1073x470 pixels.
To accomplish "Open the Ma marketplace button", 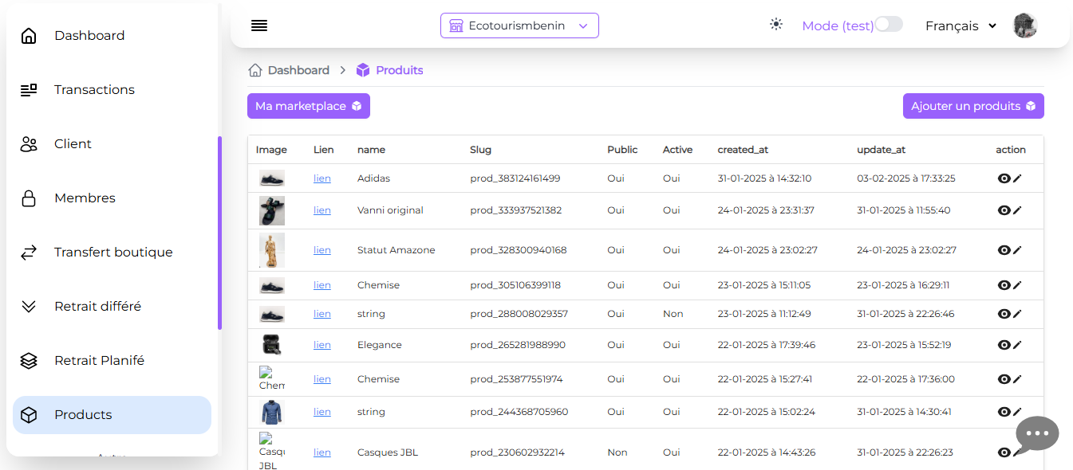I will click(x=308, y=106).
